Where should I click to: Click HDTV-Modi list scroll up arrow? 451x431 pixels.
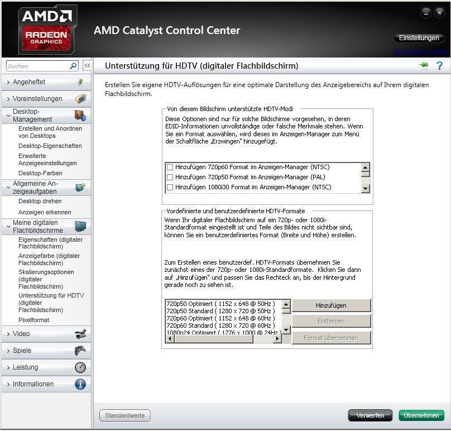pyautogui.click(x=365, y=167)
